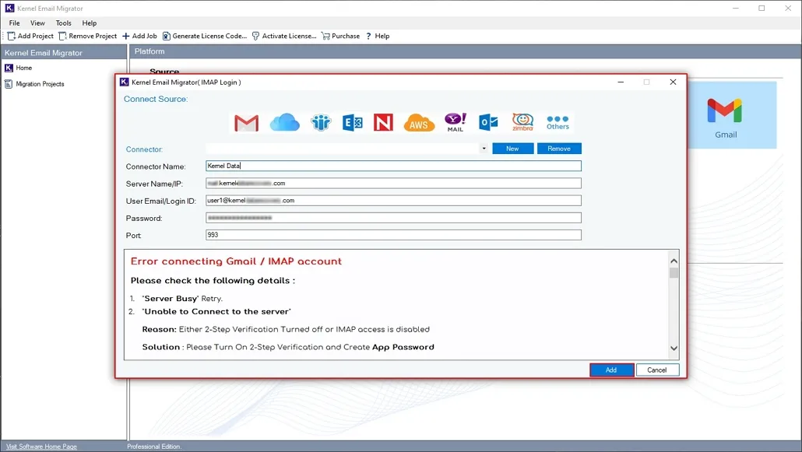
Task: Edit the Connector Name field
Action: click(393, 166)
